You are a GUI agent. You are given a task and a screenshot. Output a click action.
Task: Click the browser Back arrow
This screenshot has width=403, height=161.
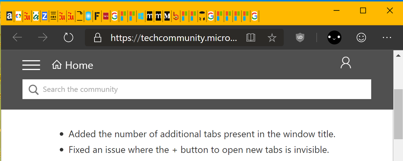coord(17,38)
